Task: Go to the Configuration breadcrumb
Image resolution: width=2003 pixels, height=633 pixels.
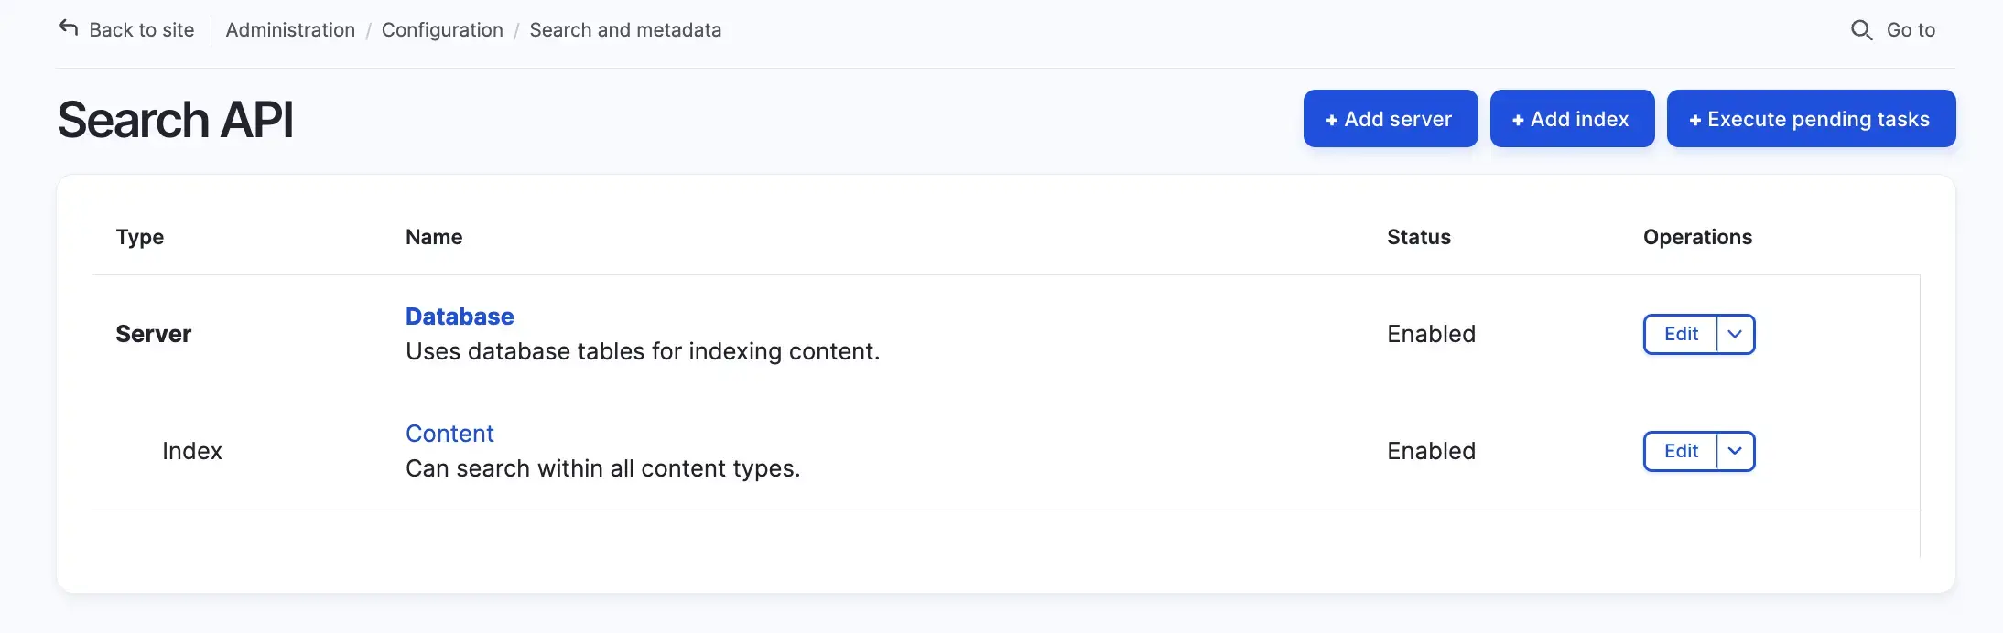Action: (x=442, y=30)
